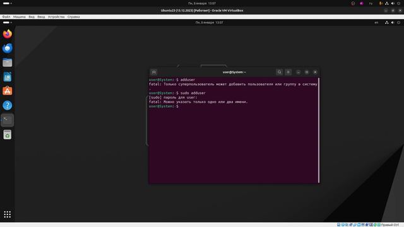Click the host panel network icon
This screenshot has width=404, height=227.
(x=387, y=3)
